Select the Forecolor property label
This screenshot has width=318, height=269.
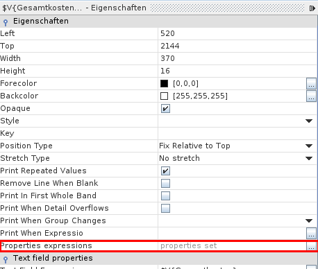coord(19,83)
